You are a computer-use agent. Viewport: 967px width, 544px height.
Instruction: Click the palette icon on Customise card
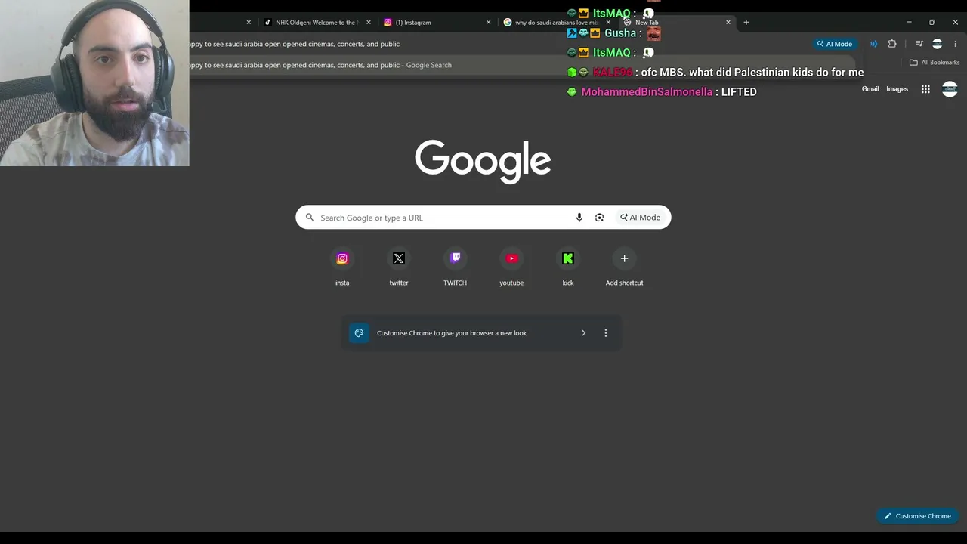point(359,333)
